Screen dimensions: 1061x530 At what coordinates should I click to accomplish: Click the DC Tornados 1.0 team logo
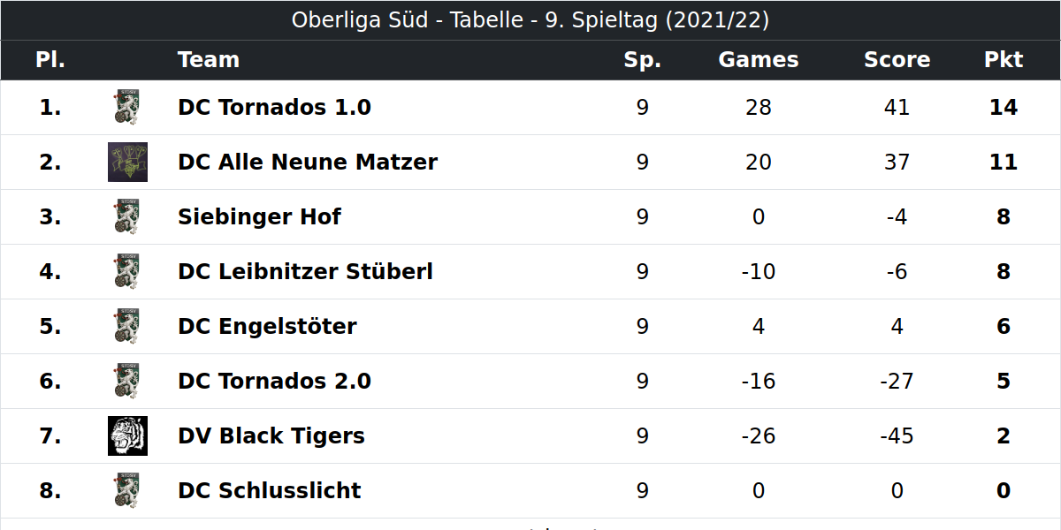(x=127, y=107)
